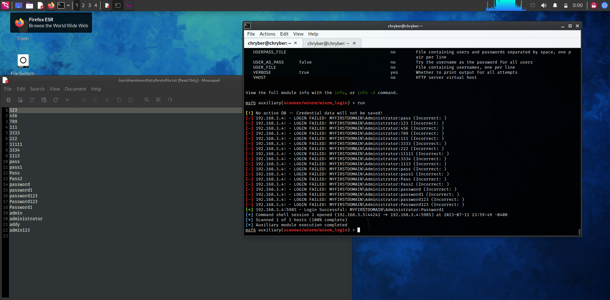
Task: Open the Actions menu in the terminal
Action: pos(267,34)
